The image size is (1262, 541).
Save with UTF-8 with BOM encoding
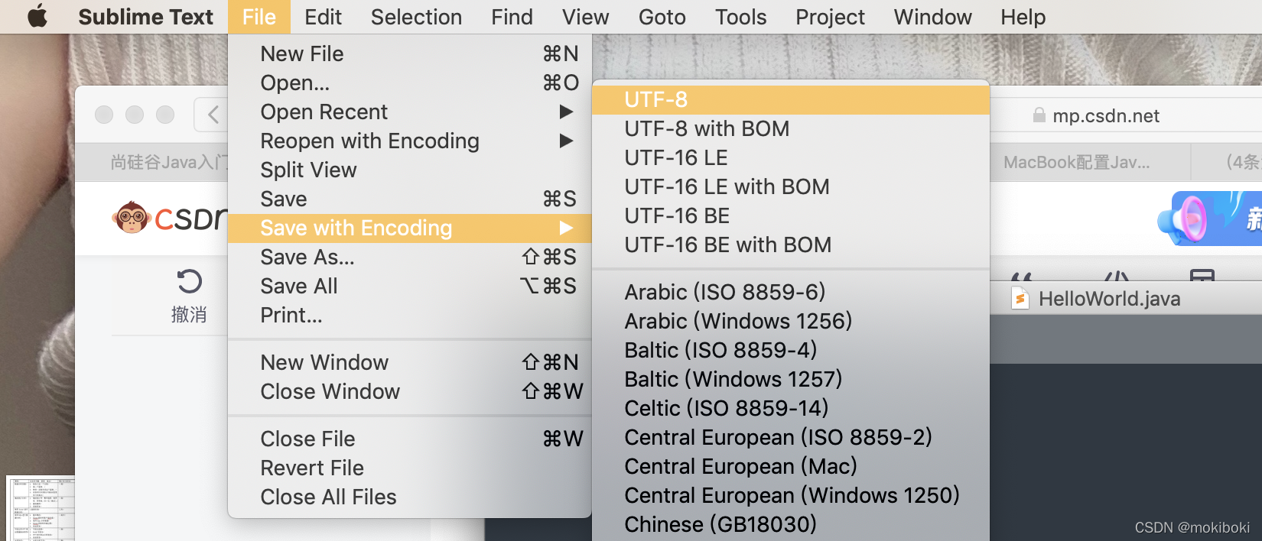pyautogui.click(x=791, y=128)
